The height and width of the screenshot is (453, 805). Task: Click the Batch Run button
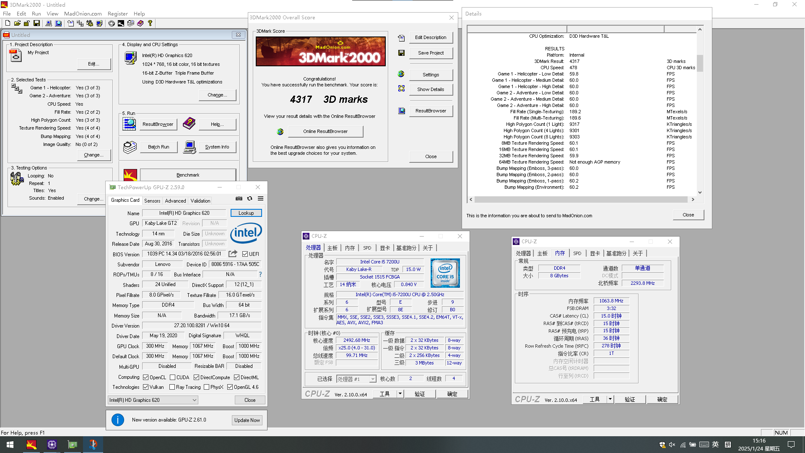click(x=158, y=147)
